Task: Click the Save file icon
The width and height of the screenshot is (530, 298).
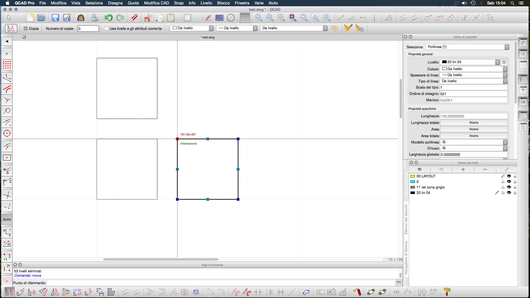Action: click(55, 18)
